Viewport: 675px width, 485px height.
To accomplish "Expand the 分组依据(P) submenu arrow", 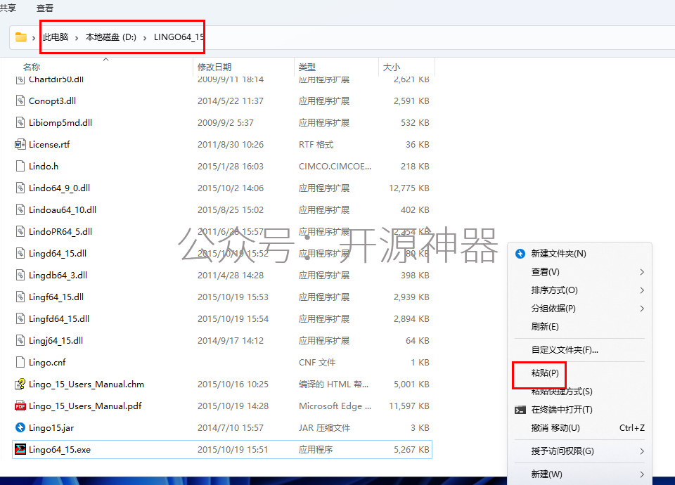I will tap(642, 309).
